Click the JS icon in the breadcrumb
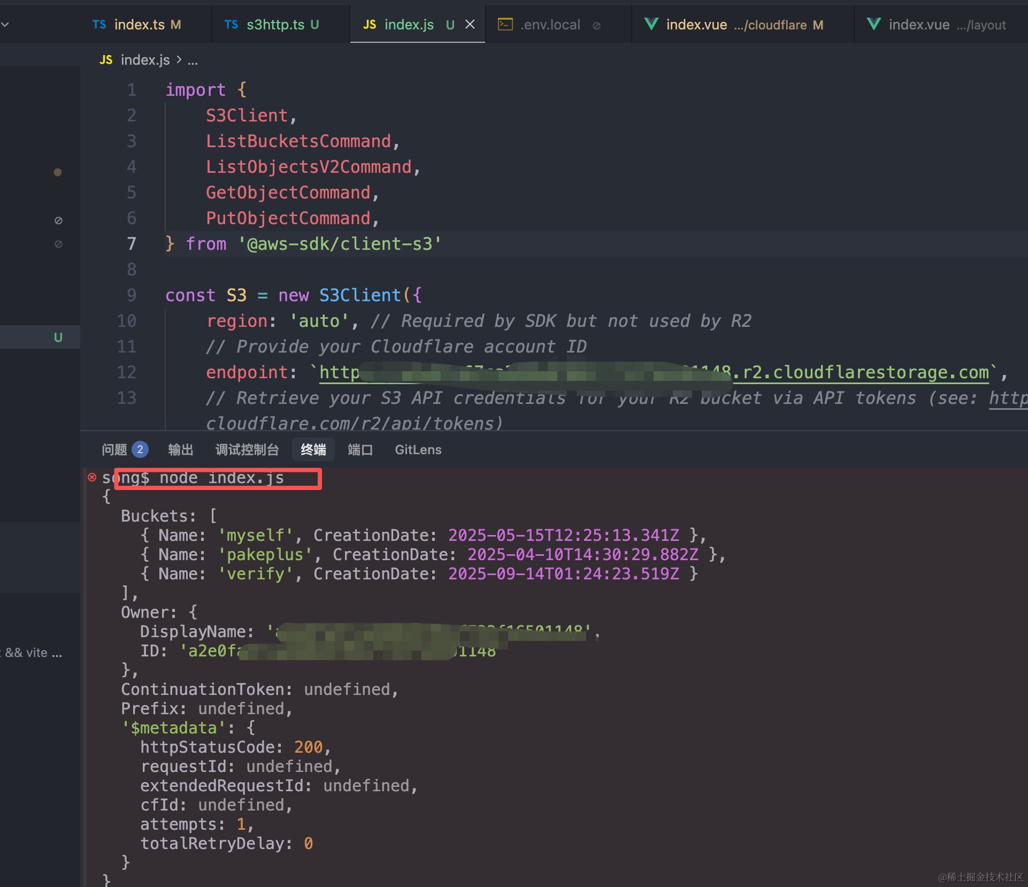Screen dimensions: 1028x887 106,60
